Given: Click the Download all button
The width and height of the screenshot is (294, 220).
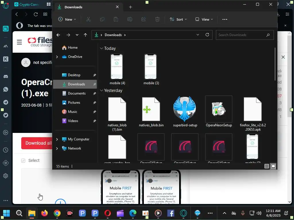Looking at the screenshot, I should pyautogui.click(x=37, y=143).
